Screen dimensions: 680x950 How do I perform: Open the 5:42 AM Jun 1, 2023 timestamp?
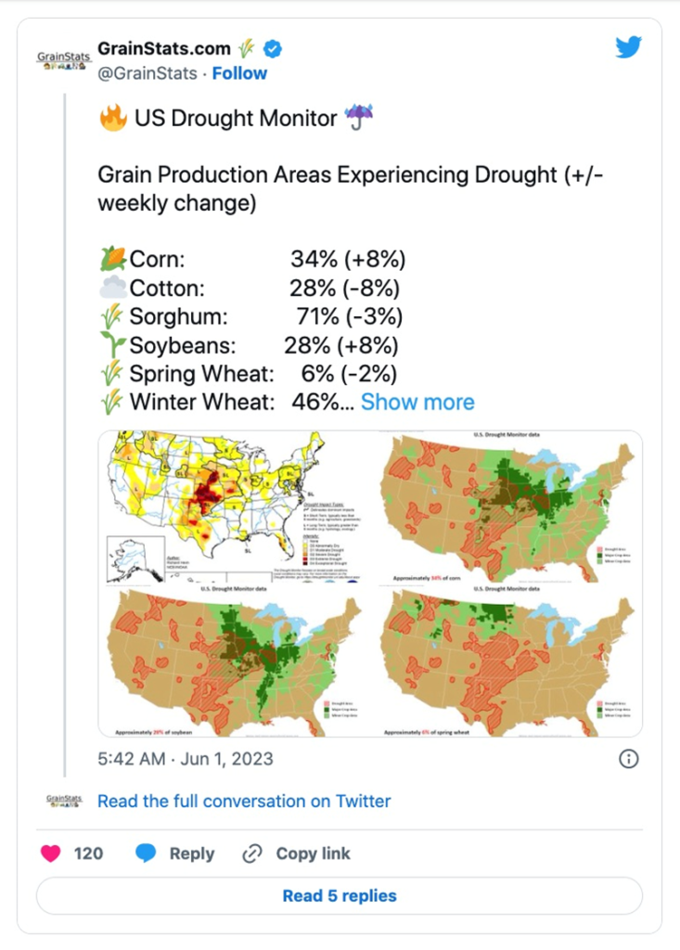point(186,759)
